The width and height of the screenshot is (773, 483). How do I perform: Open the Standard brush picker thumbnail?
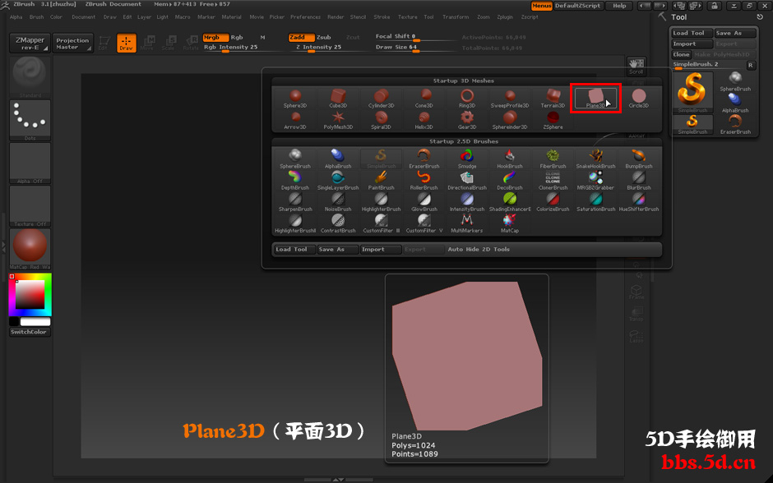point(30,77)
